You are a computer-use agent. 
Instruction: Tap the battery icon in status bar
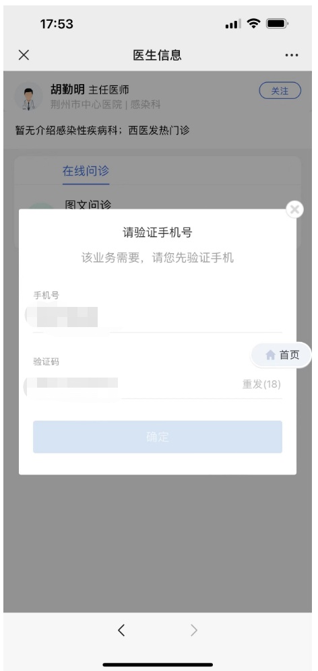pos(277,24)
